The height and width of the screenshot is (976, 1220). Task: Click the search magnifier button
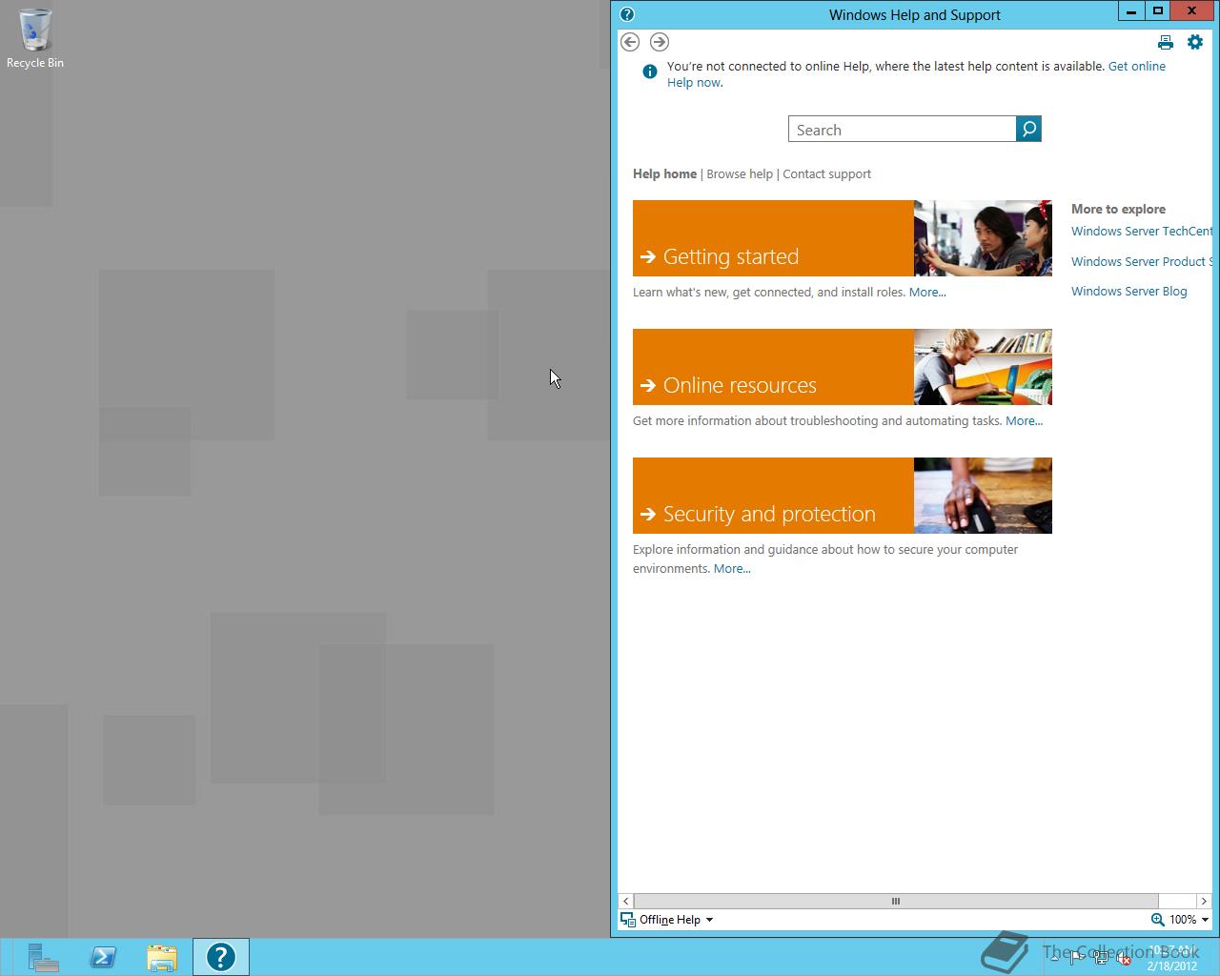(1029, 129)
